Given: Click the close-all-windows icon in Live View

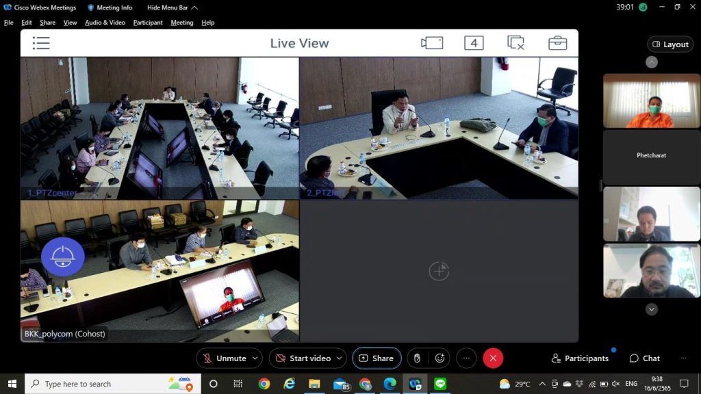Looking at the screenshot, I should point(515,43).
